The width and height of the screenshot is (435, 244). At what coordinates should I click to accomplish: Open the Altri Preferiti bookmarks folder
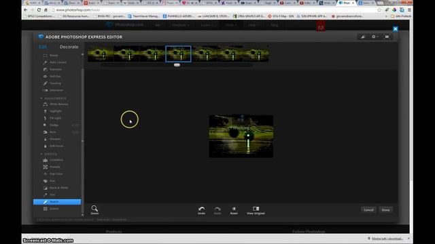[401, 16]
